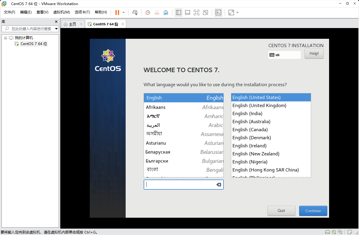The width and height of the screenshot is (359, 235).
Task: Click the orange pause virtual machine icon
Action: coord(117,13)
